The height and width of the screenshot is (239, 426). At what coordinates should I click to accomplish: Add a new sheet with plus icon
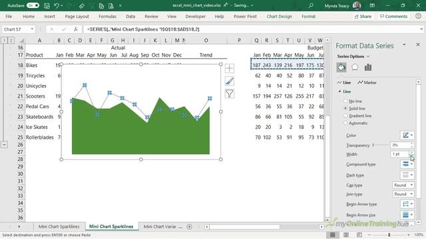(189, 226)
